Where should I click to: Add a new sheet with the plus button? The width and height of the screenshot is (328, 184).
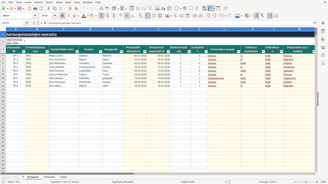tap(23, 177)
